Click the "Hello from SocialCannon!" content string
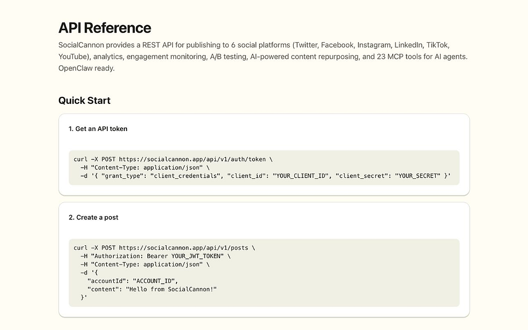 (172, 289)
